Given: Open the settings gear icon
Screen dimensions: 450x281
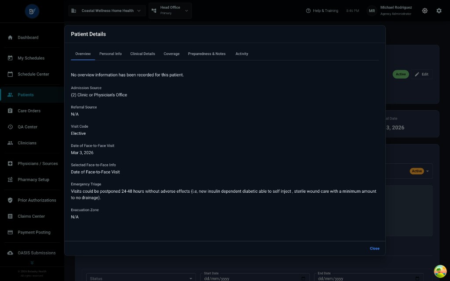Looking at the screenshot, I should 439,11.
